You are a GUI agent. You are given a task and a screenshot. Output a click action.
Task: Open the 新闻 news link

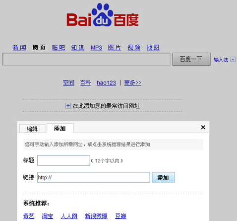(19, 48)
